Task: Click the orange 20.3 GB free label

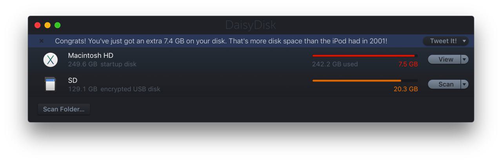Action: pyautogui.click(x=406, y=89)
